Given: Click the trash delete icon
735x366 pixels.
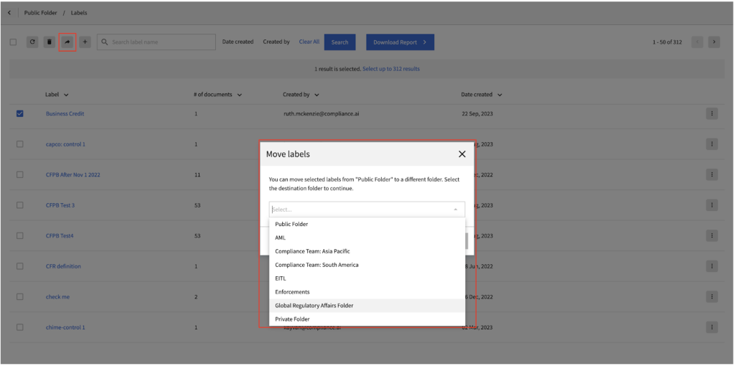Looking at the screenshot, I should (x=50, y=42).
